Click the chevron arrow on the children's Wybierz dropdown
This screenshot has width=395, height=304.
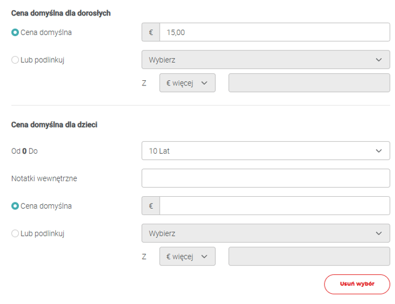[x=378, y=233]
